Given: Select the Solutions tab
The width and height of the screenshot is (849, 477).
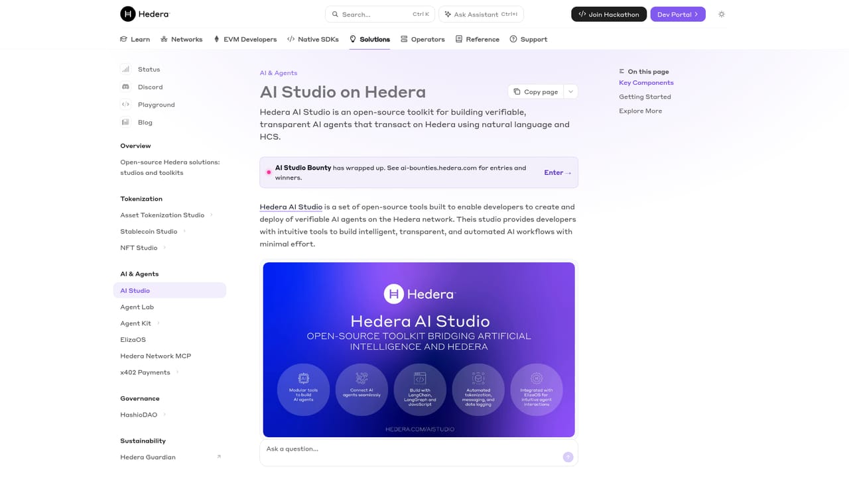Looking at the screenshot, I should 369,39.
